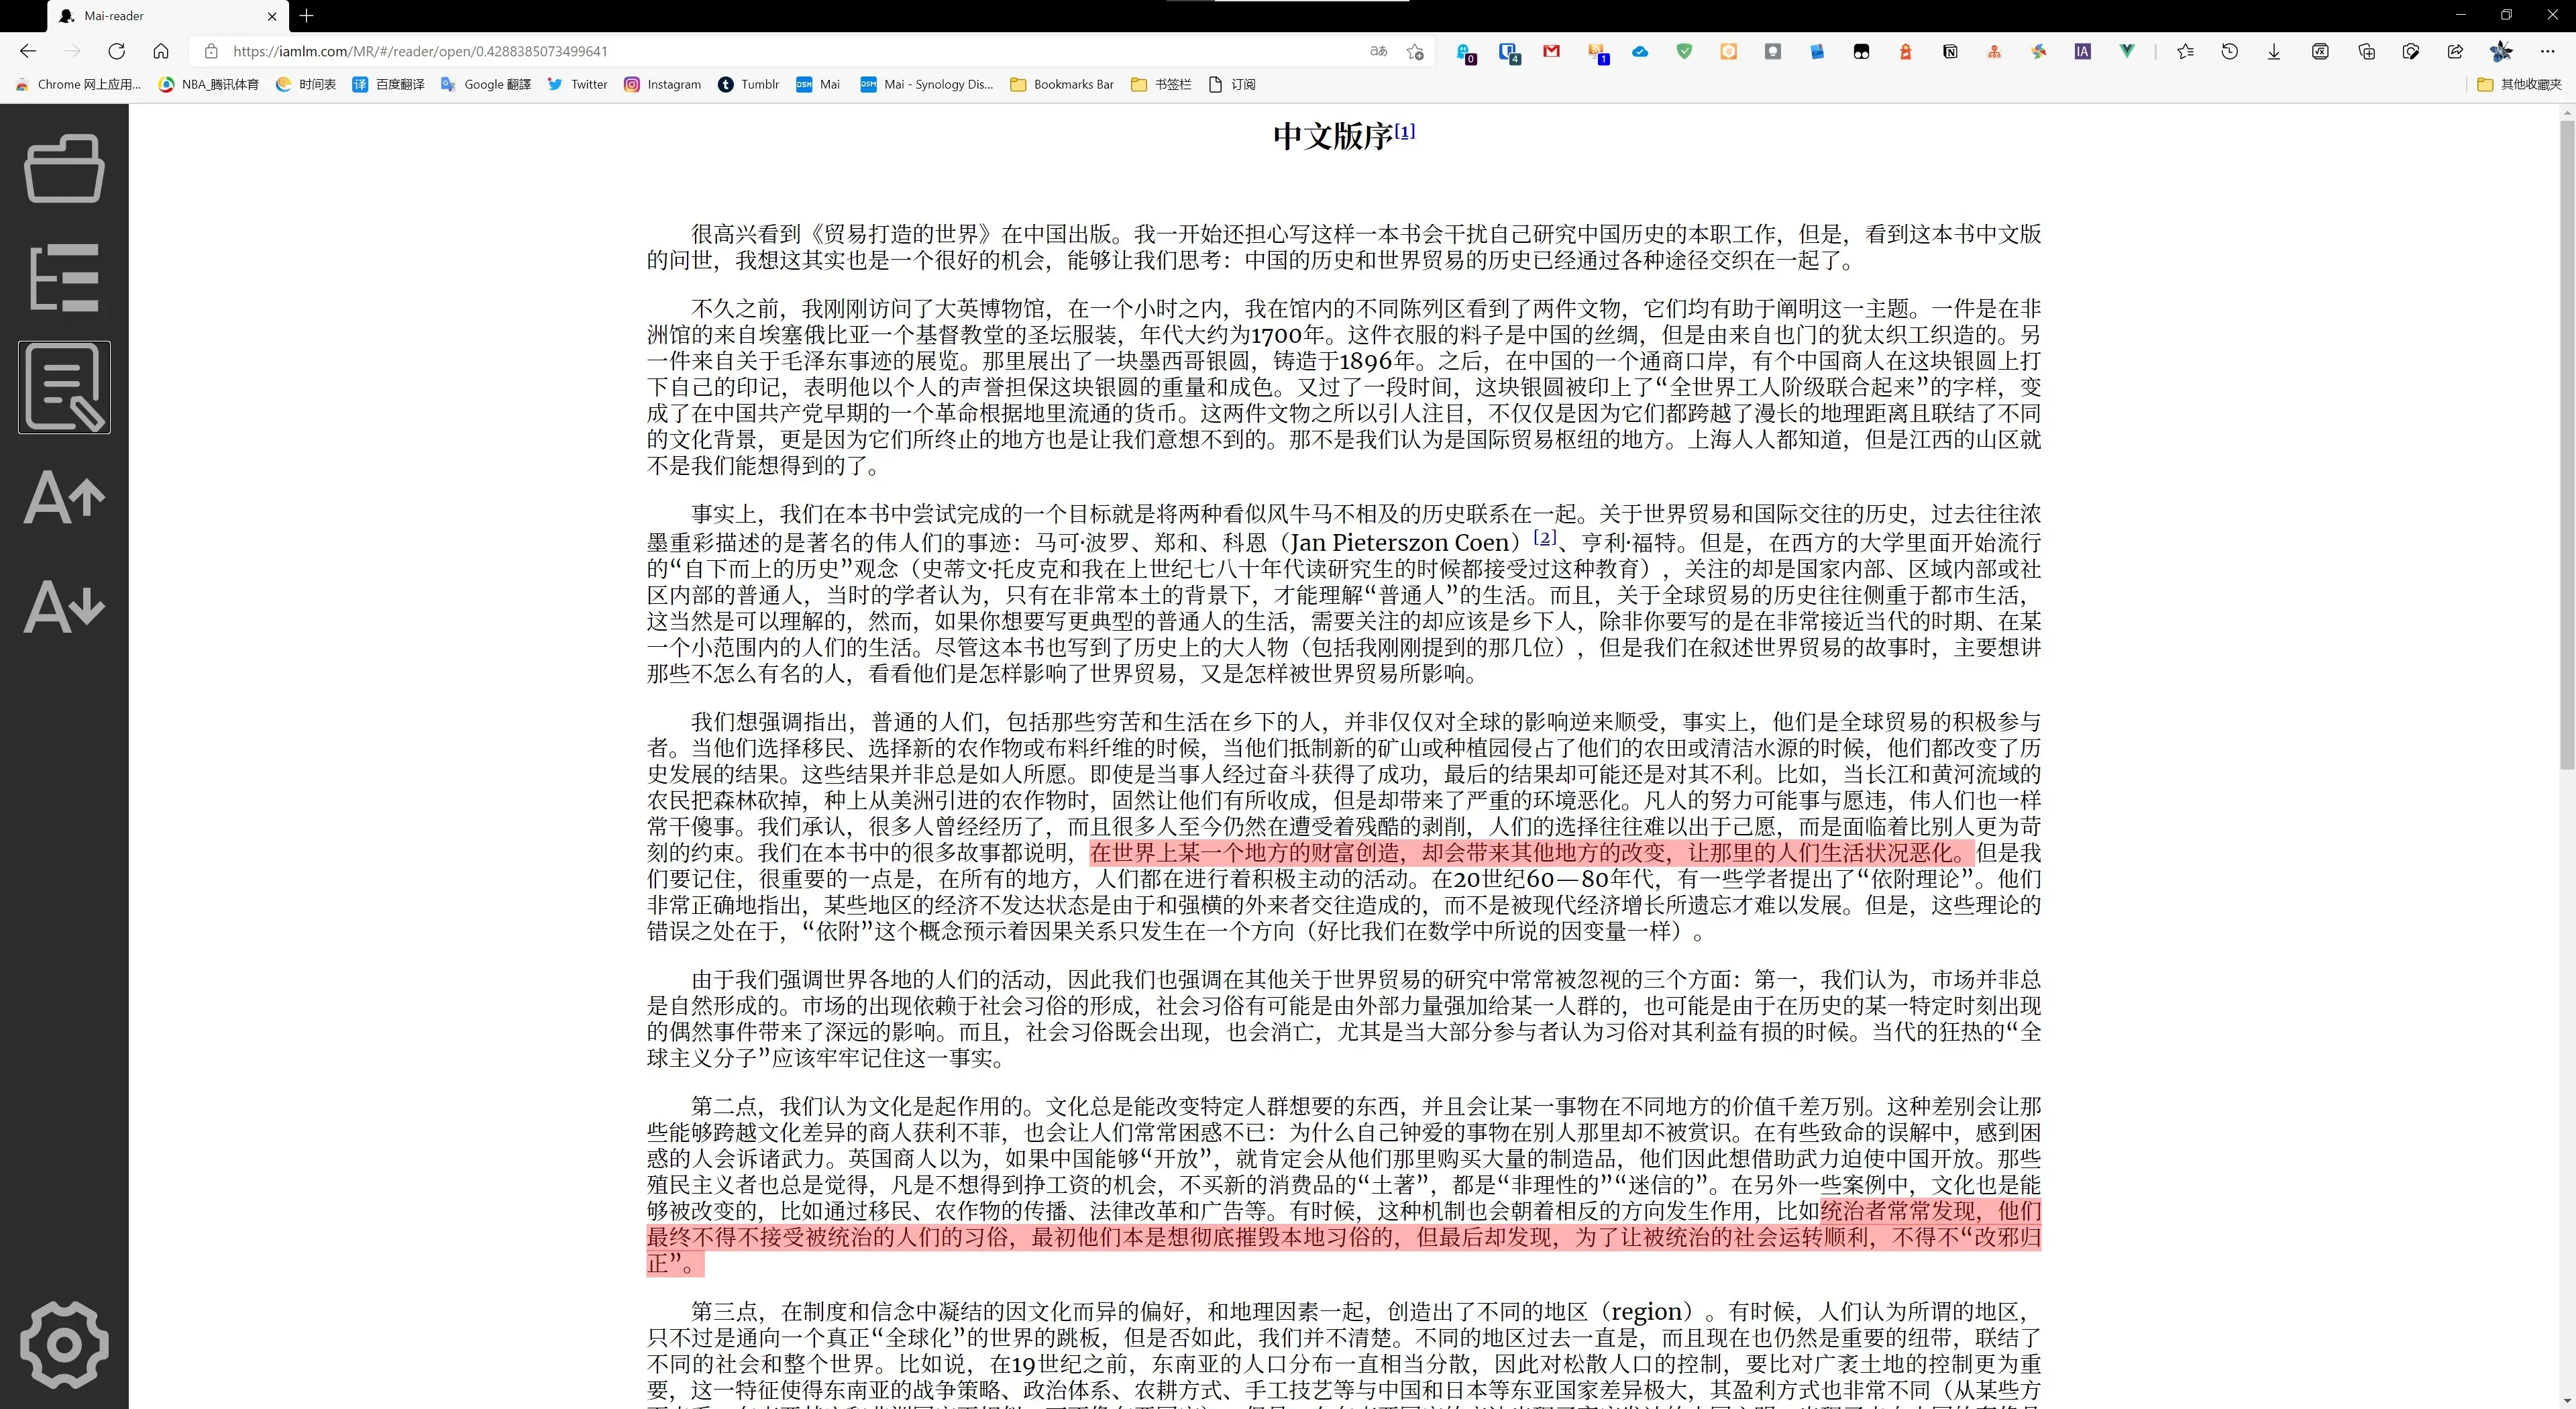Screen dimensions: 2576x1409
Task: Open the share page icon
Action: [2455, 51]
